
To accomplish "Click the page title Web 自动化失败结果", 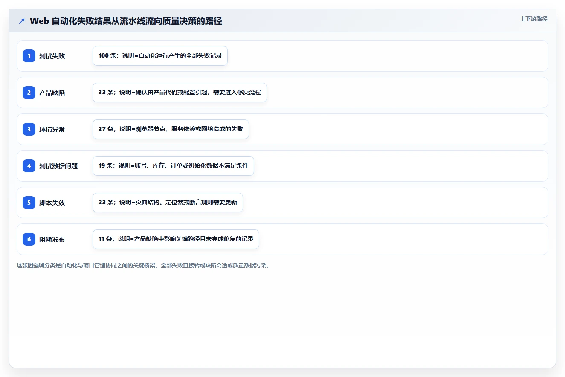I will click(126, 21).
